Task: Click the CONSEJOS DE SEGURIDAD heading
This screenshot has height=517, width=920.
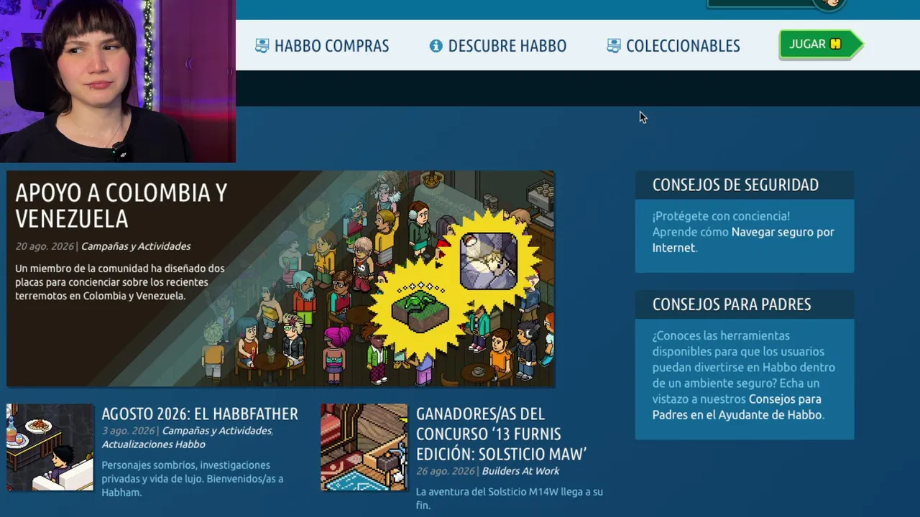Action: click(735, 185)
